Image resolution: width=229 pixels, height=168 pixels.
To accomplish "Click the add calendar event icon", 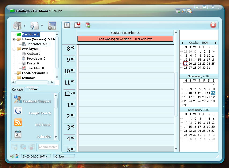I will [x=67, y=25].
